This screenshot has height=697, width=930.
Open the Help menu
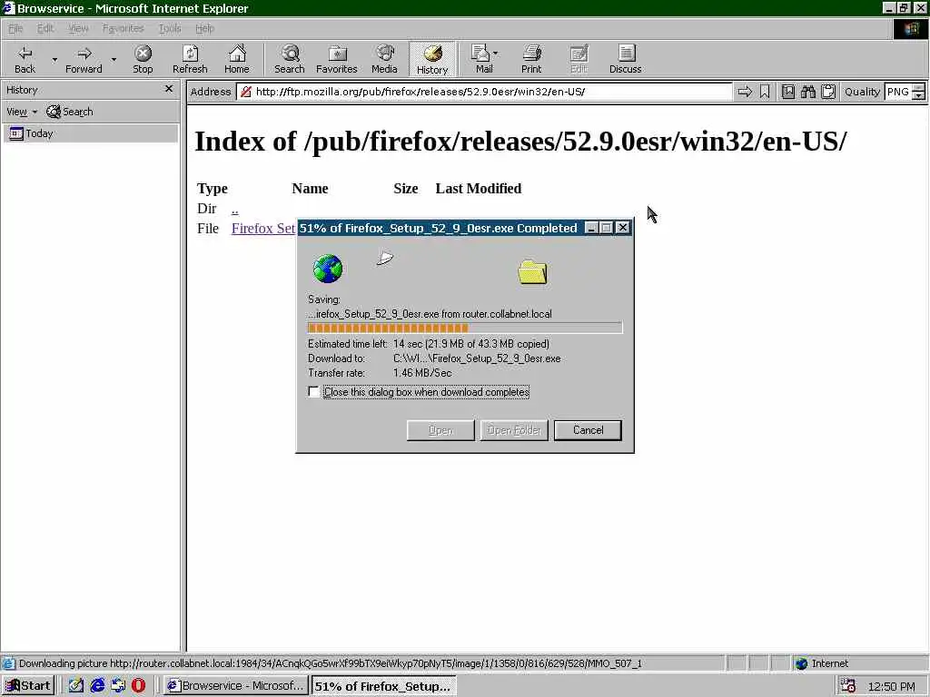pyautogui.click(x=204, y=28)
